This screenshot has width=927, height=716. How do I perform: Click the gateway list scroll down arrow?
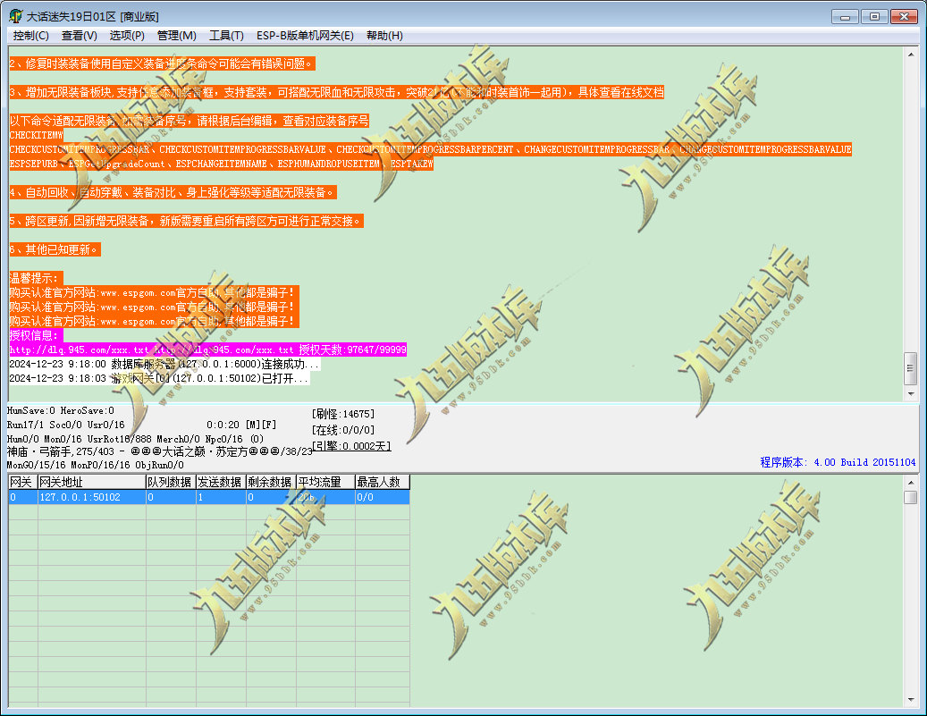911,700
